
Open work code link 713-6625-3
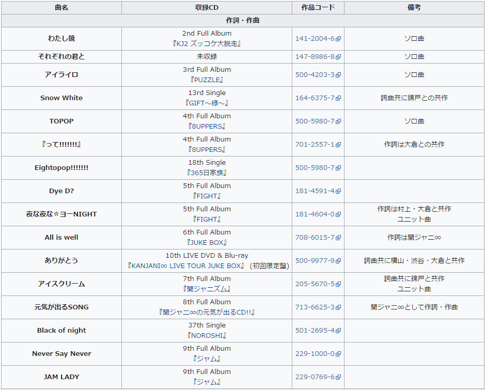click(x=318, y=307)
